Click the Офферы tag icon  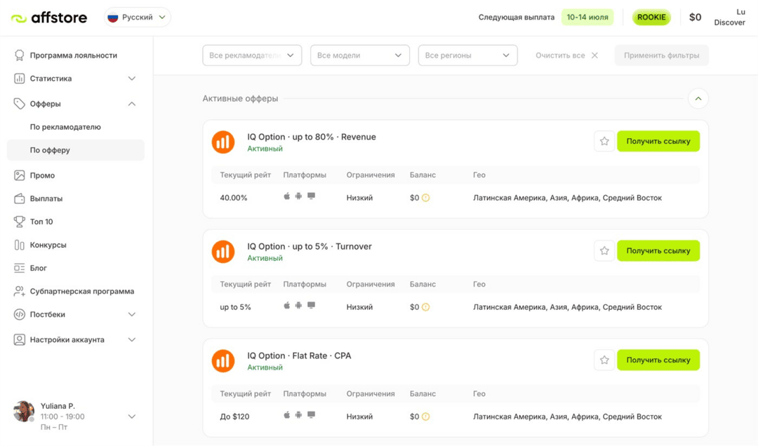point(20,103)
